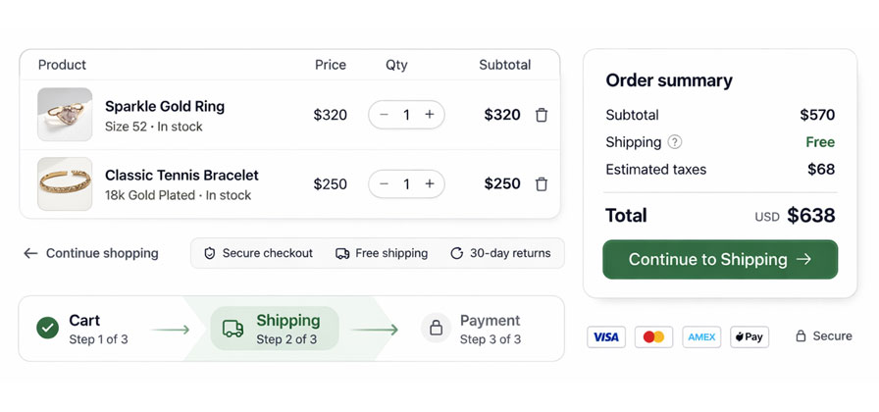The image size is (879, 412).
Task: Click the 30-day returns badge
Action: click(500, 253)
